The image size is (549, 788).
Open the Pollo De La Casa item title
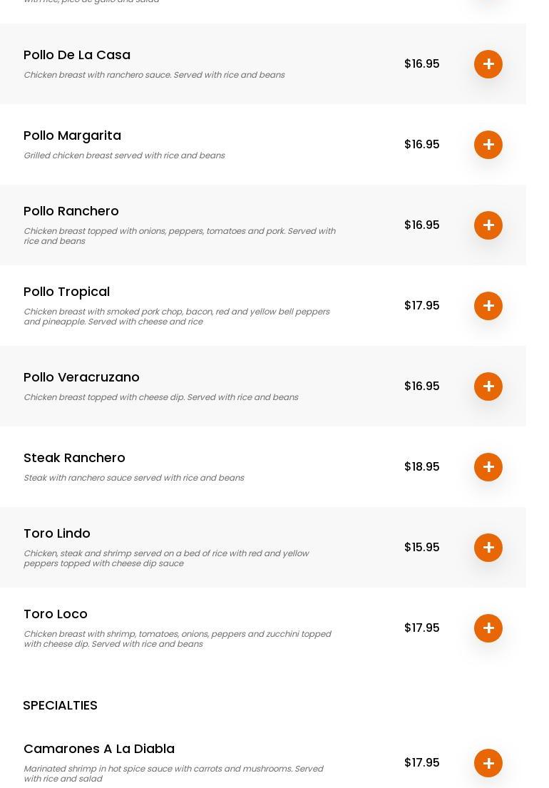pos(77,55)
